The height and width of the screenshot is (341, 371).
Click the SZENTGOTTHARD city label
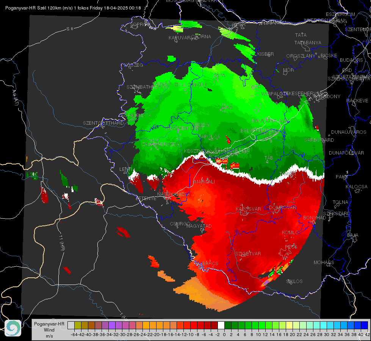[x=103, y=123]
